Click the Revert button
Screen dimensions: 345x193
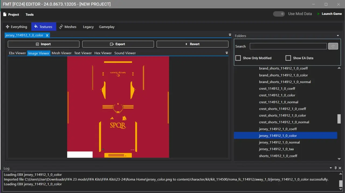pyautogui.click(x=192, y=44)
